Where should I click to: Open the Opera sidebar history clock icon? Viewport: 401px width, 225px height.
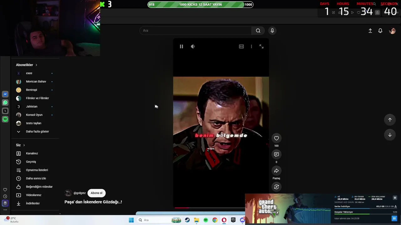(5, 196)
